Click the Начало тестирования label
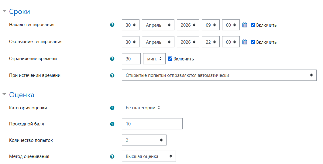This screenshot has height=164, width=323. (32, 25)
